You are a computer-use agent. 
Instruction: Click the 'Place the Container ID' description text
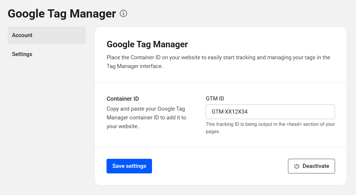[x=218, y=62]
